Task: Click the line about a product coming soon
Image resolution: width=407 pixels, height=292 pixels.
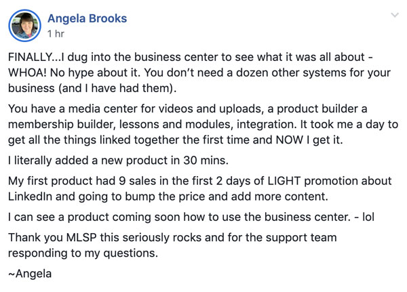Action: [x=191, y=217]
